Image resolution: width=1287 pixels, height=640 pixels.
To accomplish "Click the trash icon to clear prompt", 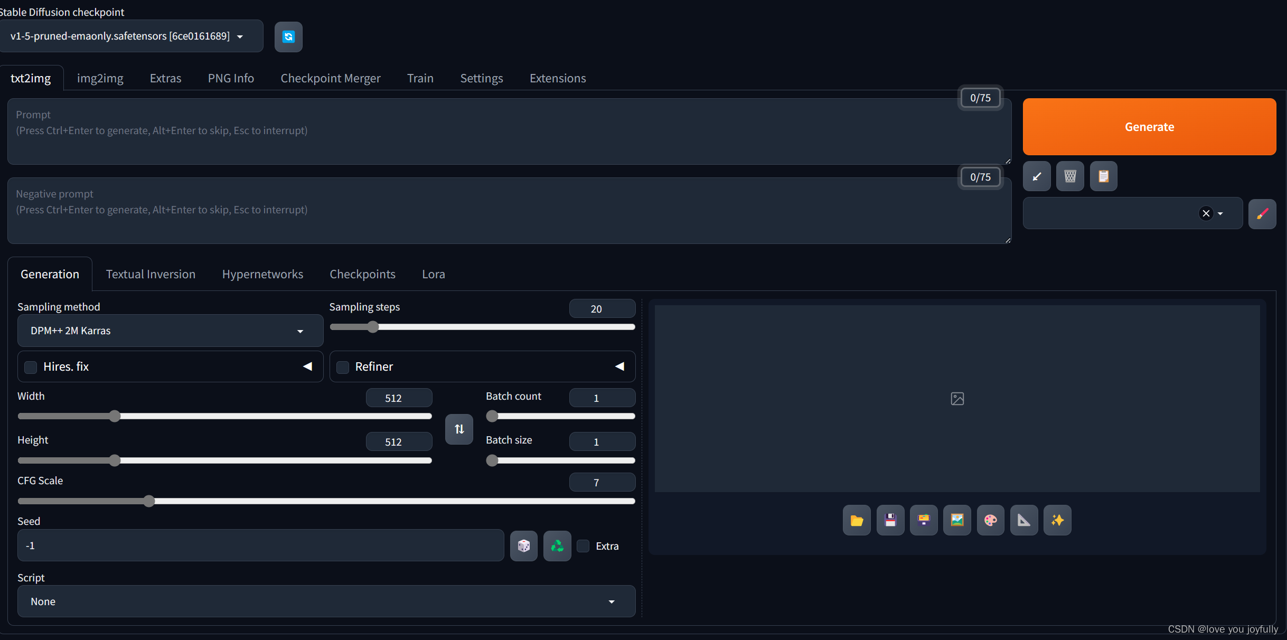I will pyautogui.click(x=1070, y=176).
